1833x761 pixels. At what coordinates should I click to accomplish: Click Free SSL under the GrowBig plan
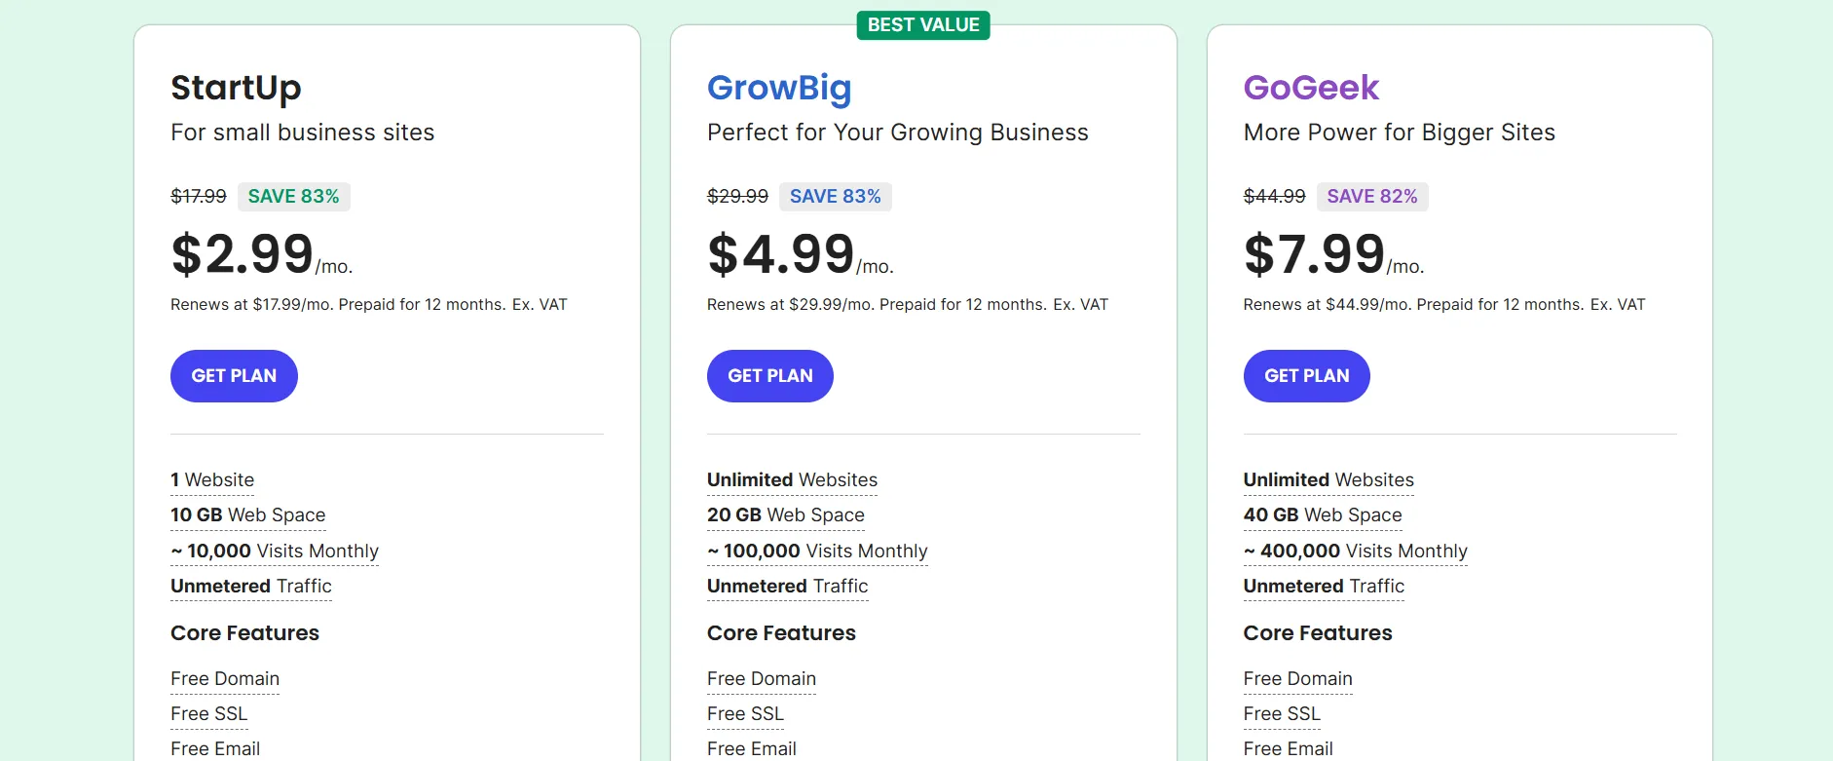pos(745,713)
